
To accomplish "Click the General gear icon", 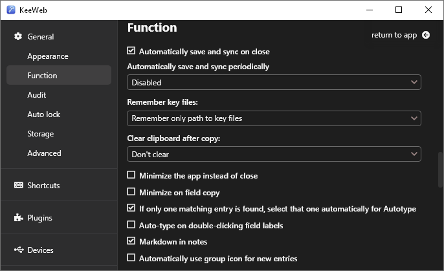I will [18, 37].
